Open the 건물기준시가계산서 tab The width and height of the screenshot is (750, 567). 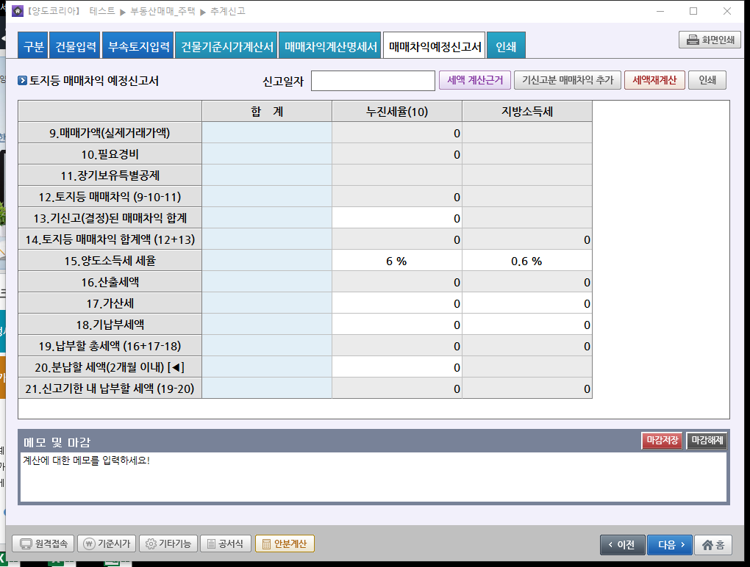click(227, 47)
